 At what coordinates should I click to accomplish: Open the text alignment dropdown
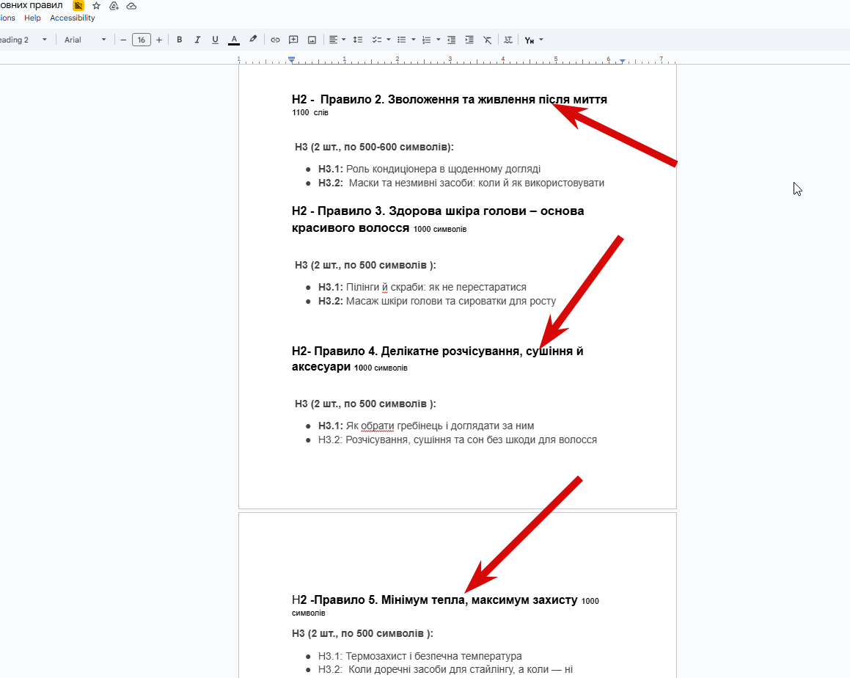[x=337, y=40]
